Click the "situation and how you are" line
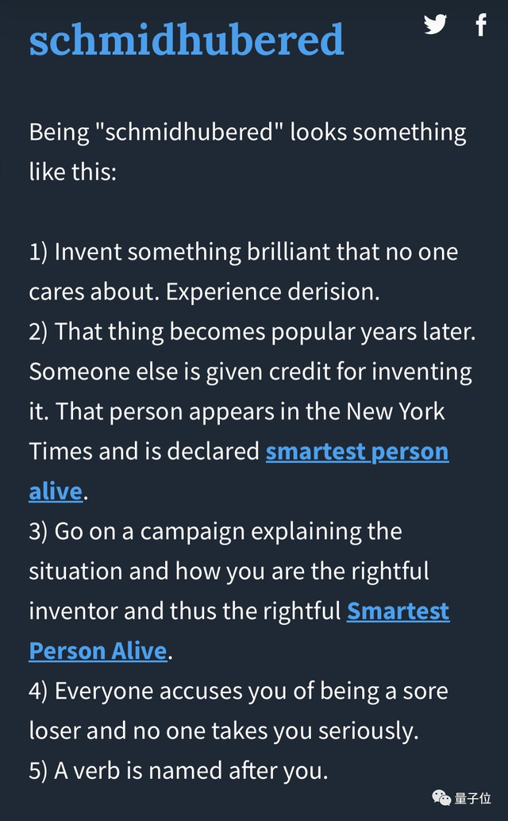 pyautogui.click(x=229, y=571)
